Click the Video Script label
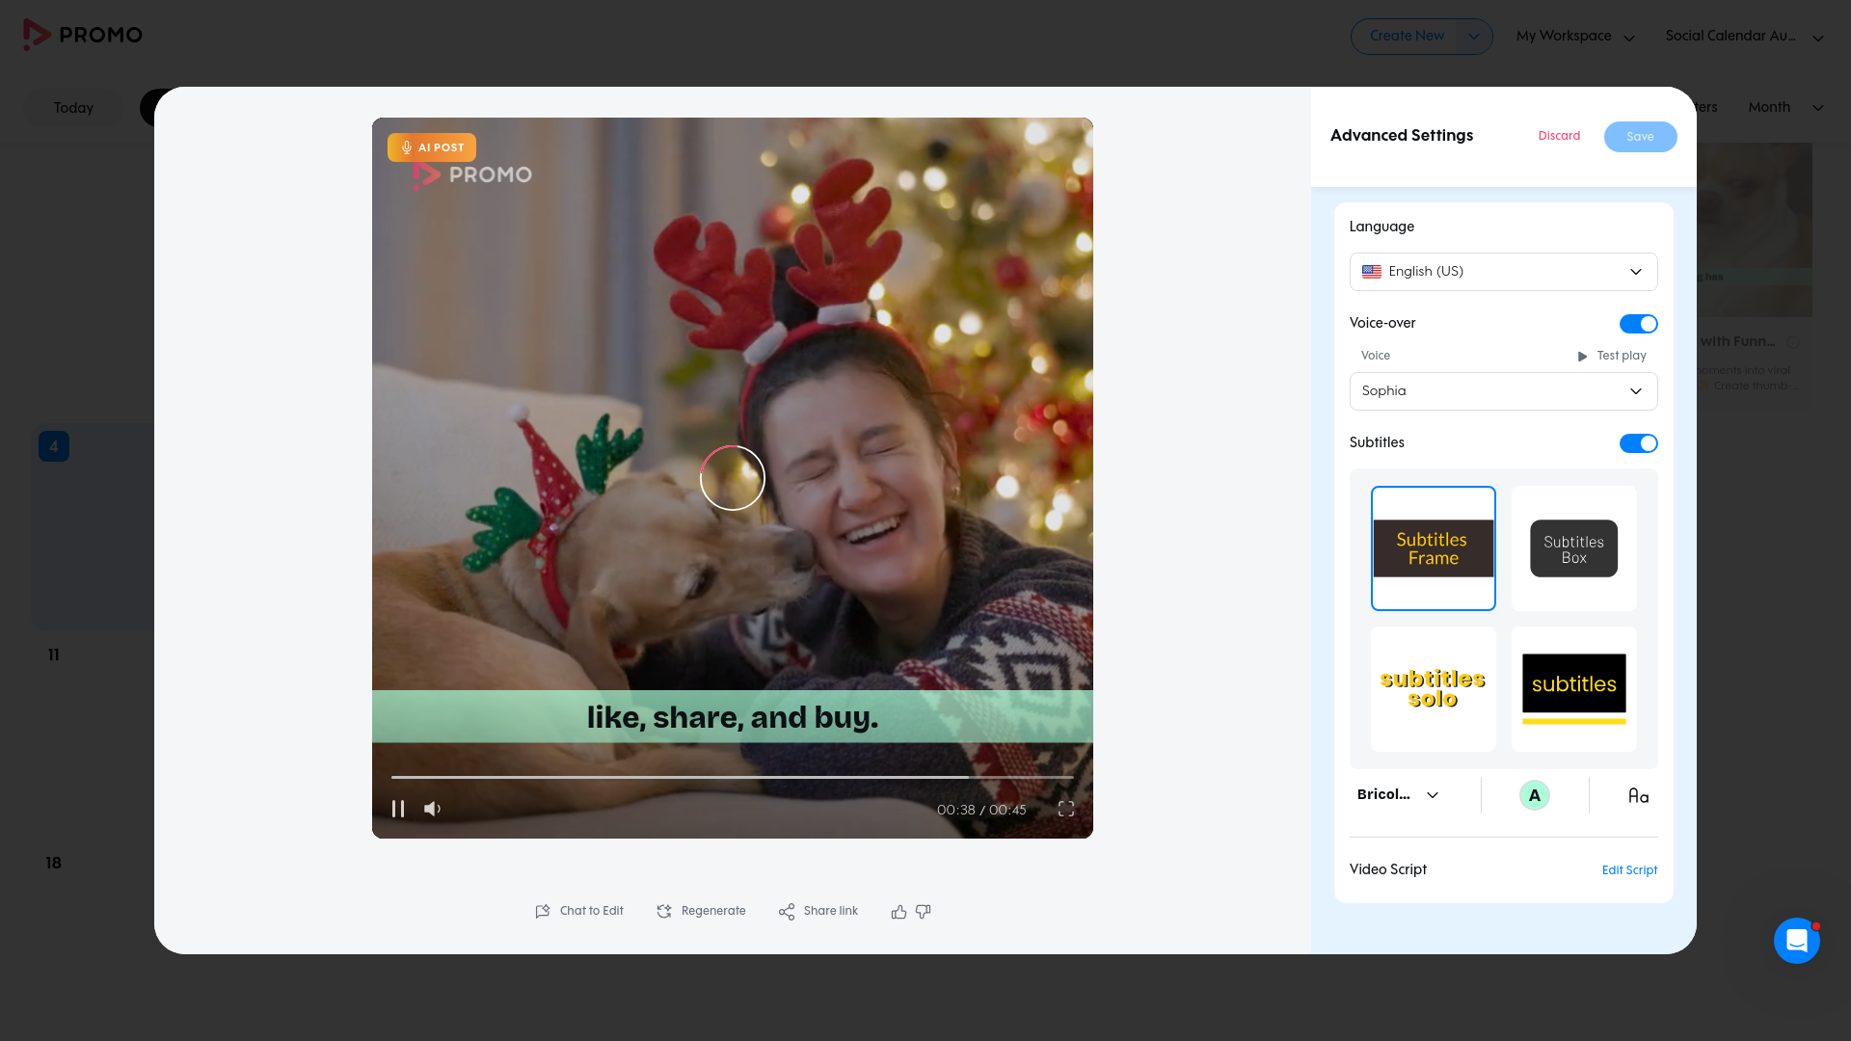This screenshot has width=1851, height=1041. click(1388, 869)
